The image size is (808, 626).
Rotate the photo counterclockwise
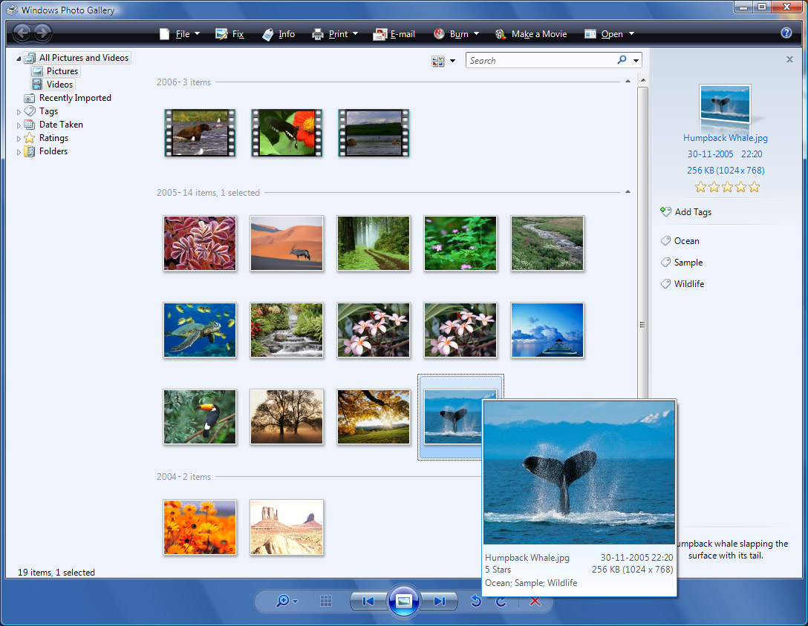[476, 601]
